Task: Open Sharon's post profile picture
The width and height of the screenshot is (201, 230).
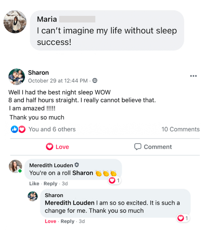Action: (16, 77)
